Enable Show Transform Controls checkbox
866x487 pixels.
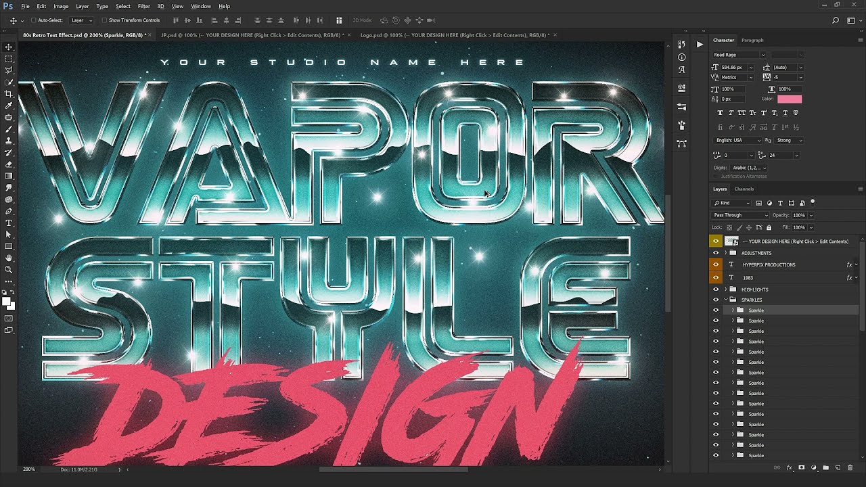point(104,20)
